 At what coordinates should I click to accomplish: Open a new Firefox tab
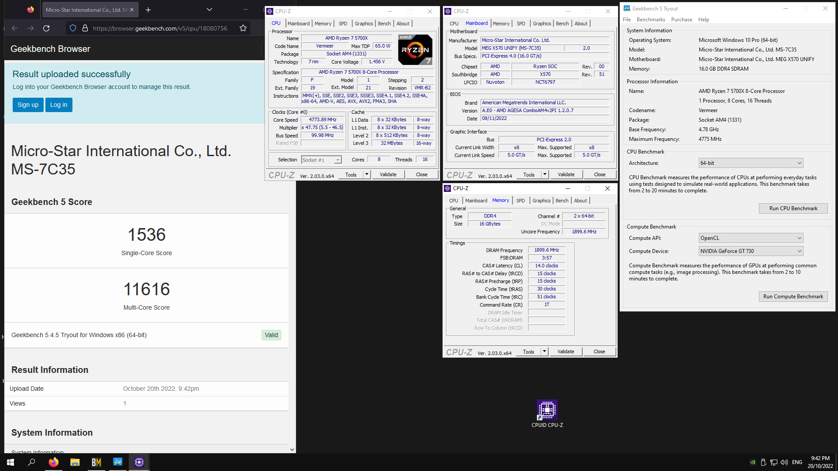[x=148, y=10]
